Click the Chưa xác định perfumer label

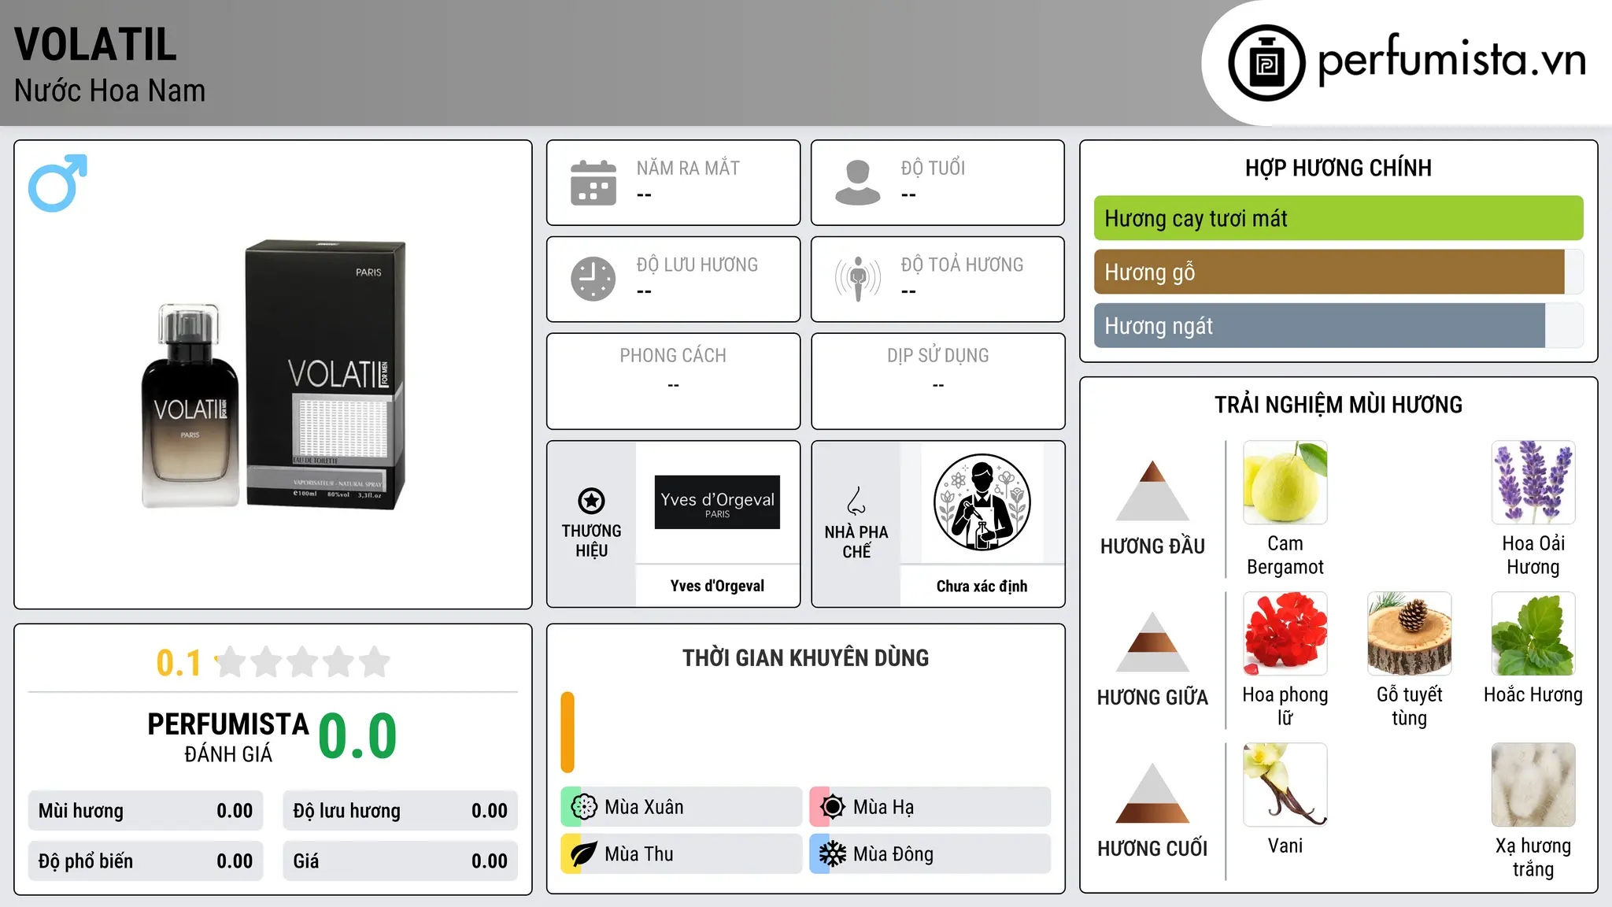(982, 586)
